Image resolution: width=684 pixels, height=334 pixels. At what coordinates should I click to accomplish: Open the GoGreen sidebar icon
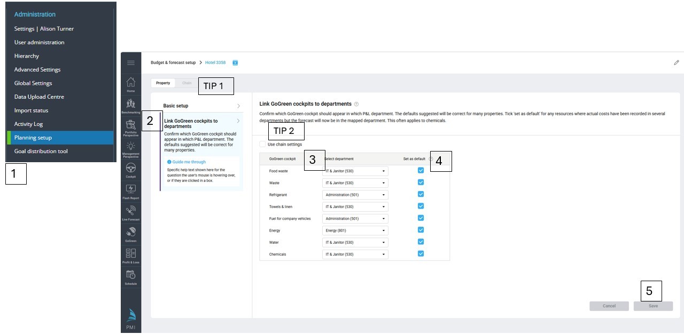click(130, 233)
